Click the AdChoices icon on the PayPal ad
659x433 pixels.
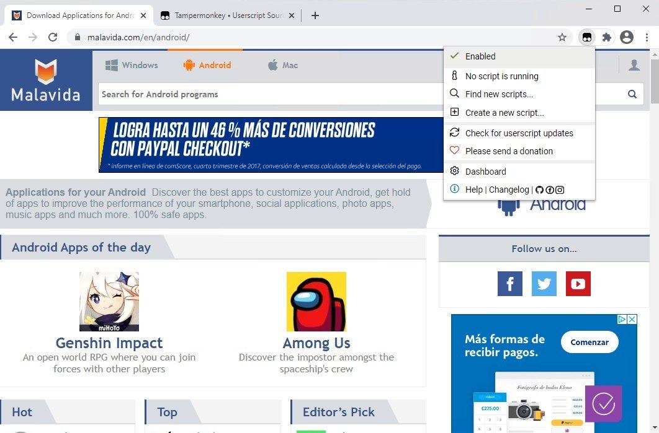pyautogui.click(x=622, y=319)
